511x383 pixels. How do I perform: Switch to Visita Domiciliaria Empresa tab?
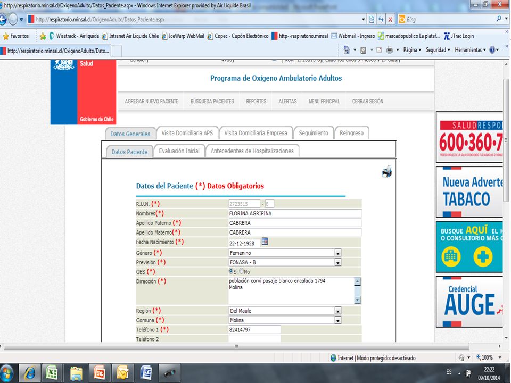pos(256,133)
